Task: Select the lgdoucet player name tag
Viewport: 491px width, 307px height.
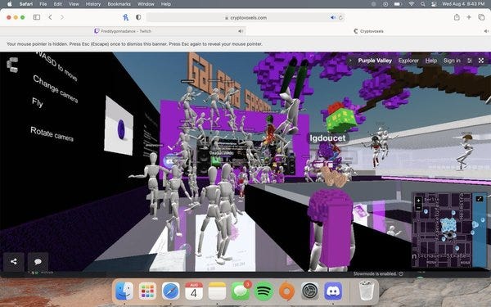Action: pyautogui.click(x=327, y=138)
